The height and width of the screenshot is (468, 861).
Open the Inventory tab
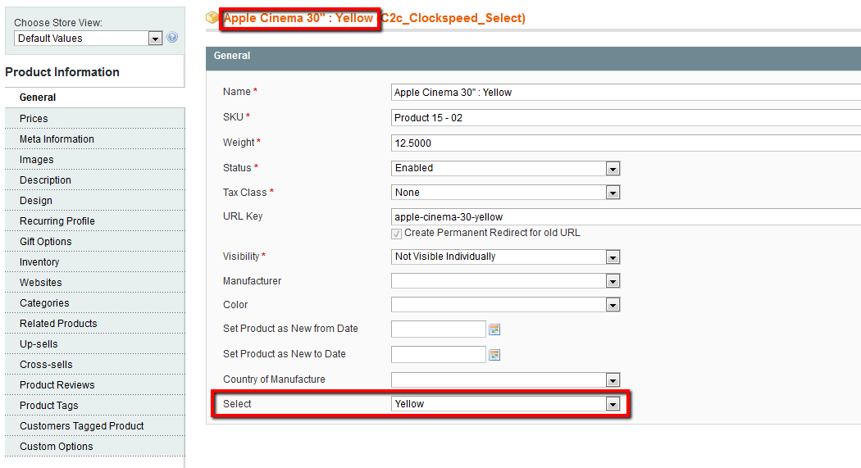95,261
